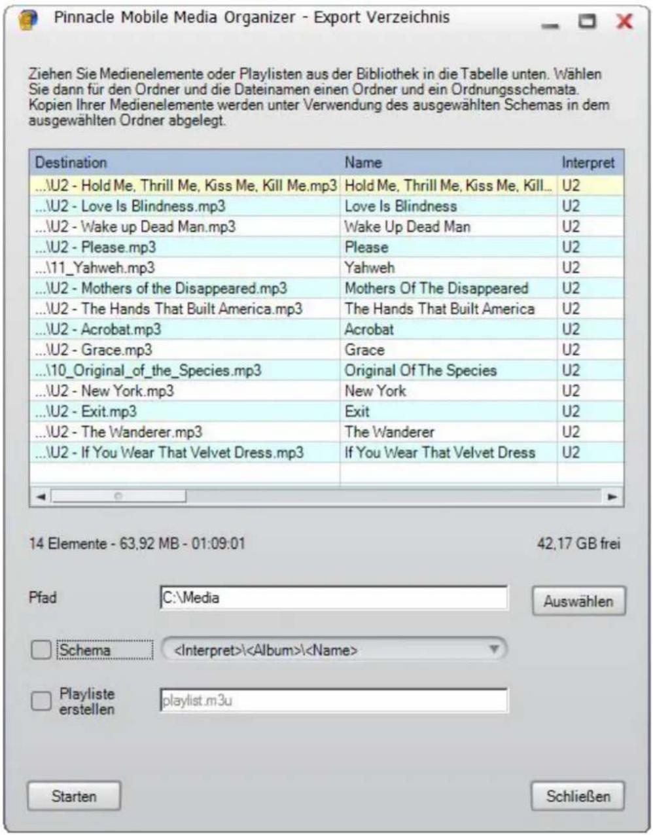The width and height of the screenshot is (653, 835).
Task: Click the Pinnacle app icon in title bar
Action: (29, 20)
